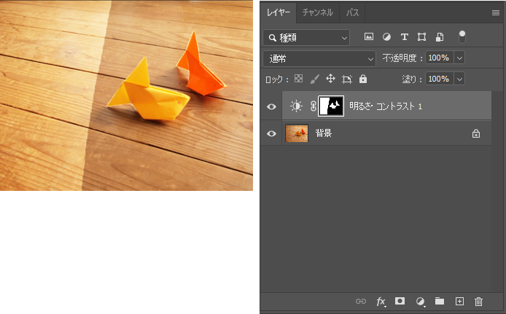Toggle the layer filtering switch
The image size is (506, 314).
click(462, 36)
